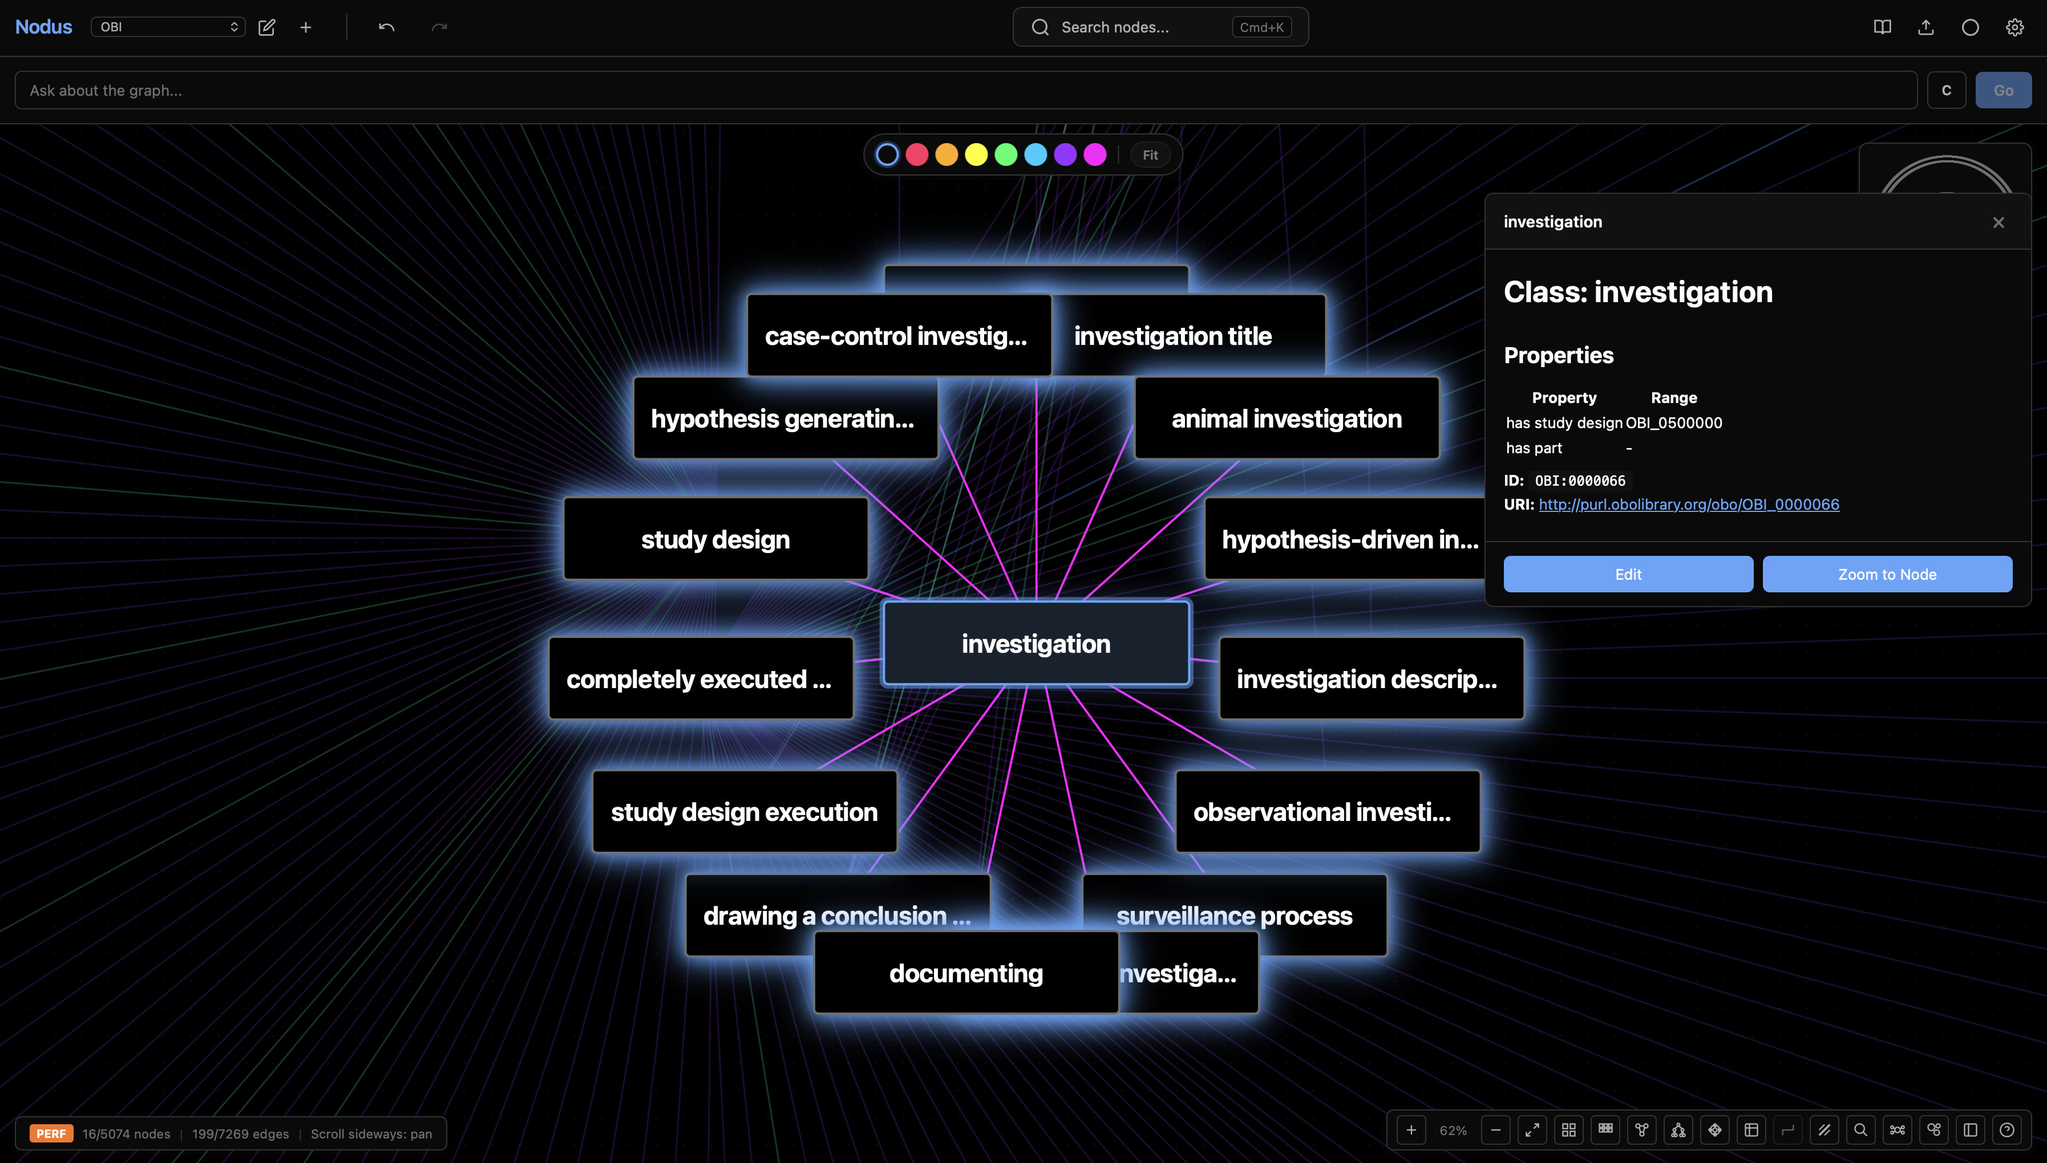Click the undo arrow icon
This screenshot has height=1163, width=2047.
point(386,27)
